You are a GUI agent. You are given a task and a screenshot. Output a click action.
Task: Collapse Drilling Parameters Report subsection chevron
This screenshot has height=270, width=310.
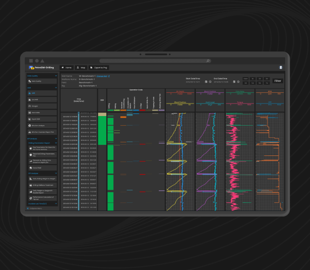click(x=56, y=143)
